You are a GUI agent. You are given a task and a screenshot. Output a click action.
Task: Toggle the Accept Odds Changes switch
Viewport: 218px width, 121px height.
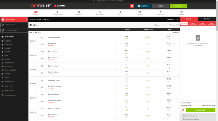(183, 119)
